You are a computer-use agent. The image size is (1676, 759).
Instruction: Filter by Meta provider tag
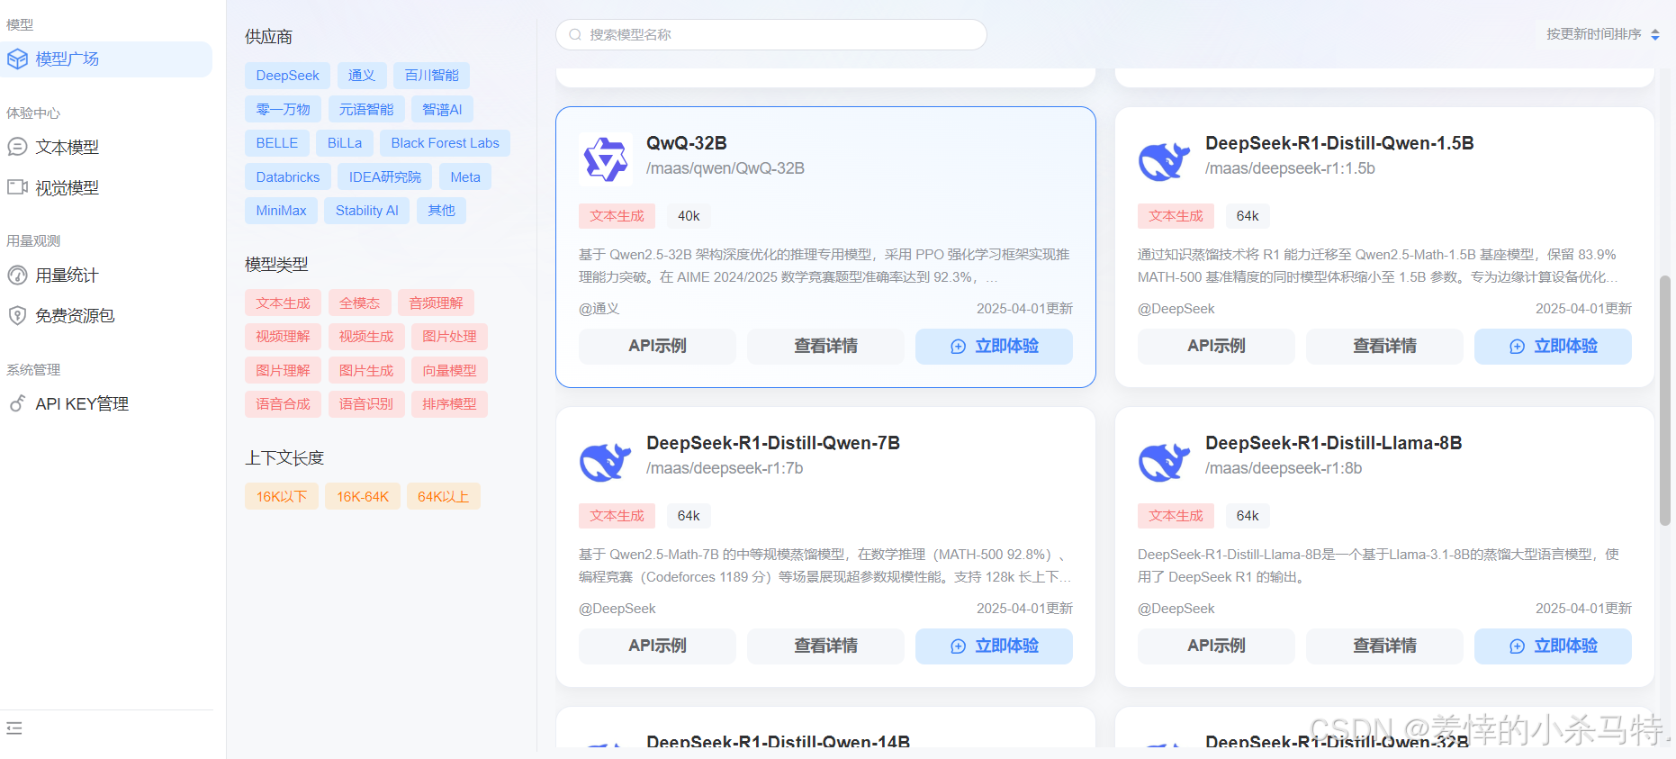point(465,177)
